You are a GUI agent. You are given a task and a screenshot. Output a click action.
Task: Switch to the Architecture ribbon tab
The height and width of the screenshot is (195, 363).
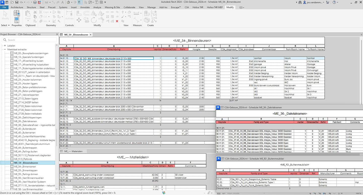coord(17,7)
